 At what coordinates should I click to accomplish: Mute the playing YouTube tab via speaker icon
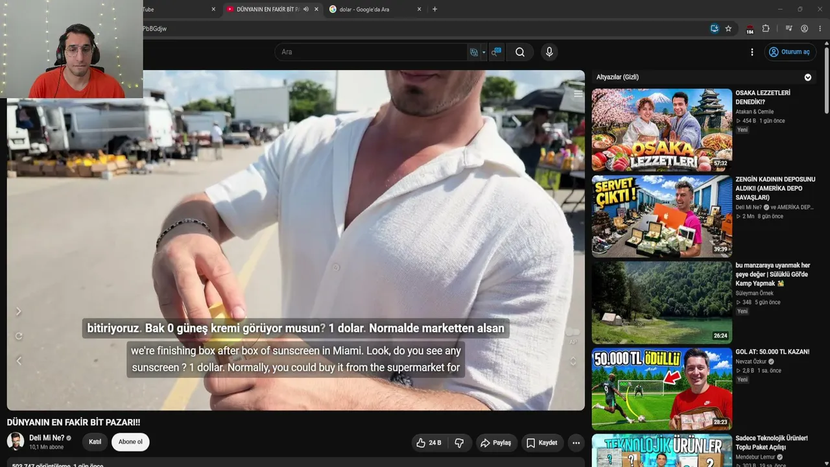coord(306,9)
